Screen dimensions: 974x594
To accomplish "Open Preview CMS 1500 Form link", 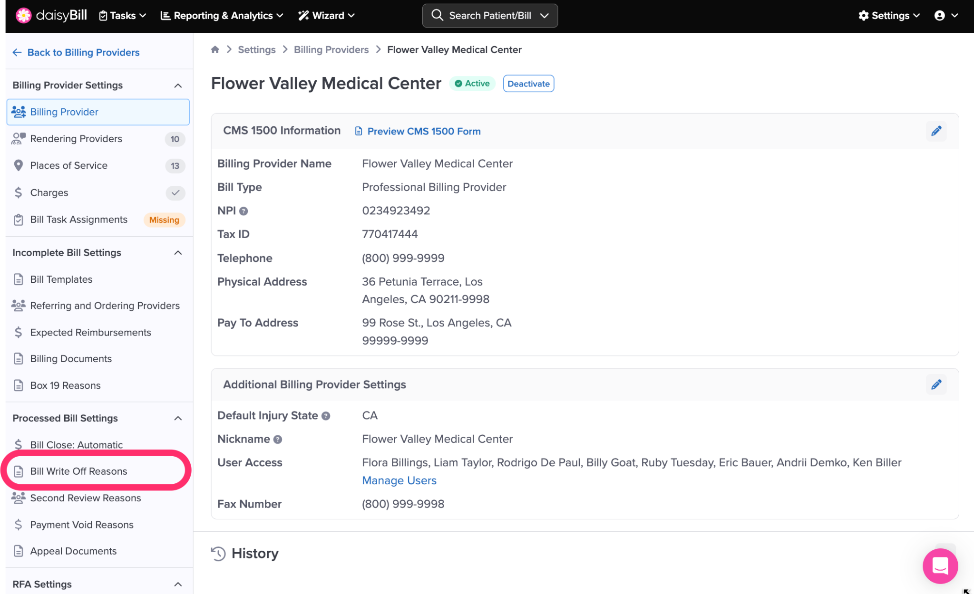I will point(423,131).
